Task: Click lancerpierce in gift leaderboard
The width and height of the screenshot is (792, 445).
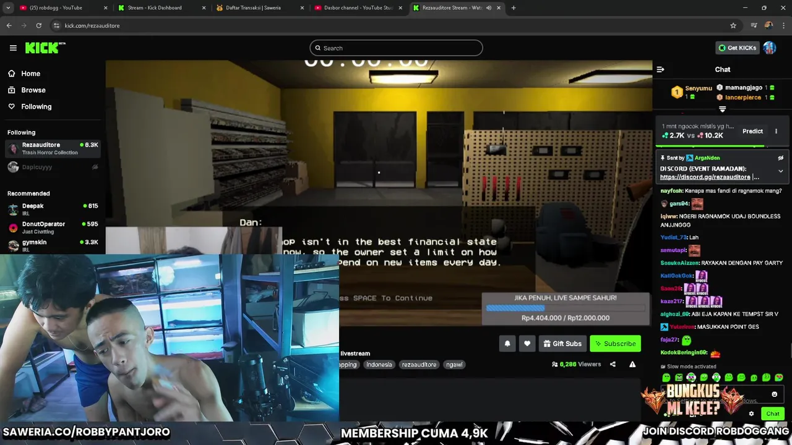Action: [743, 98]
